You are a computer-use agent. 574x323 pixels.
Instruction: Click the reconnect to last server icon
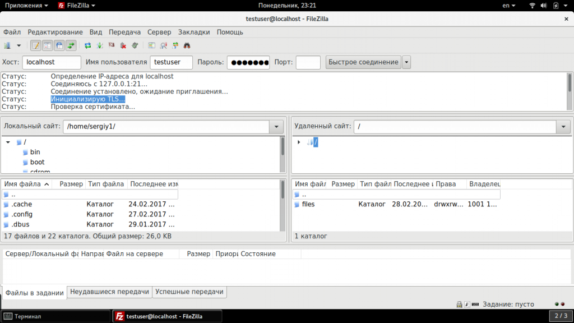click(x=135, y=45)
